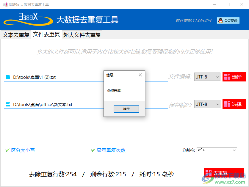Minimize the application window
The image size is (249, 187).
[215, 4]
